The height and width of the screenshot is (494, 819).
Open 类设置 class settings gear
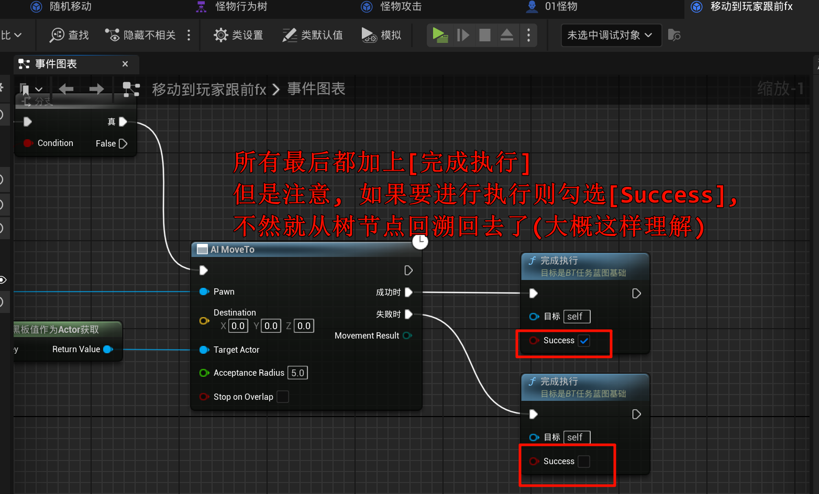pos(221,35)
